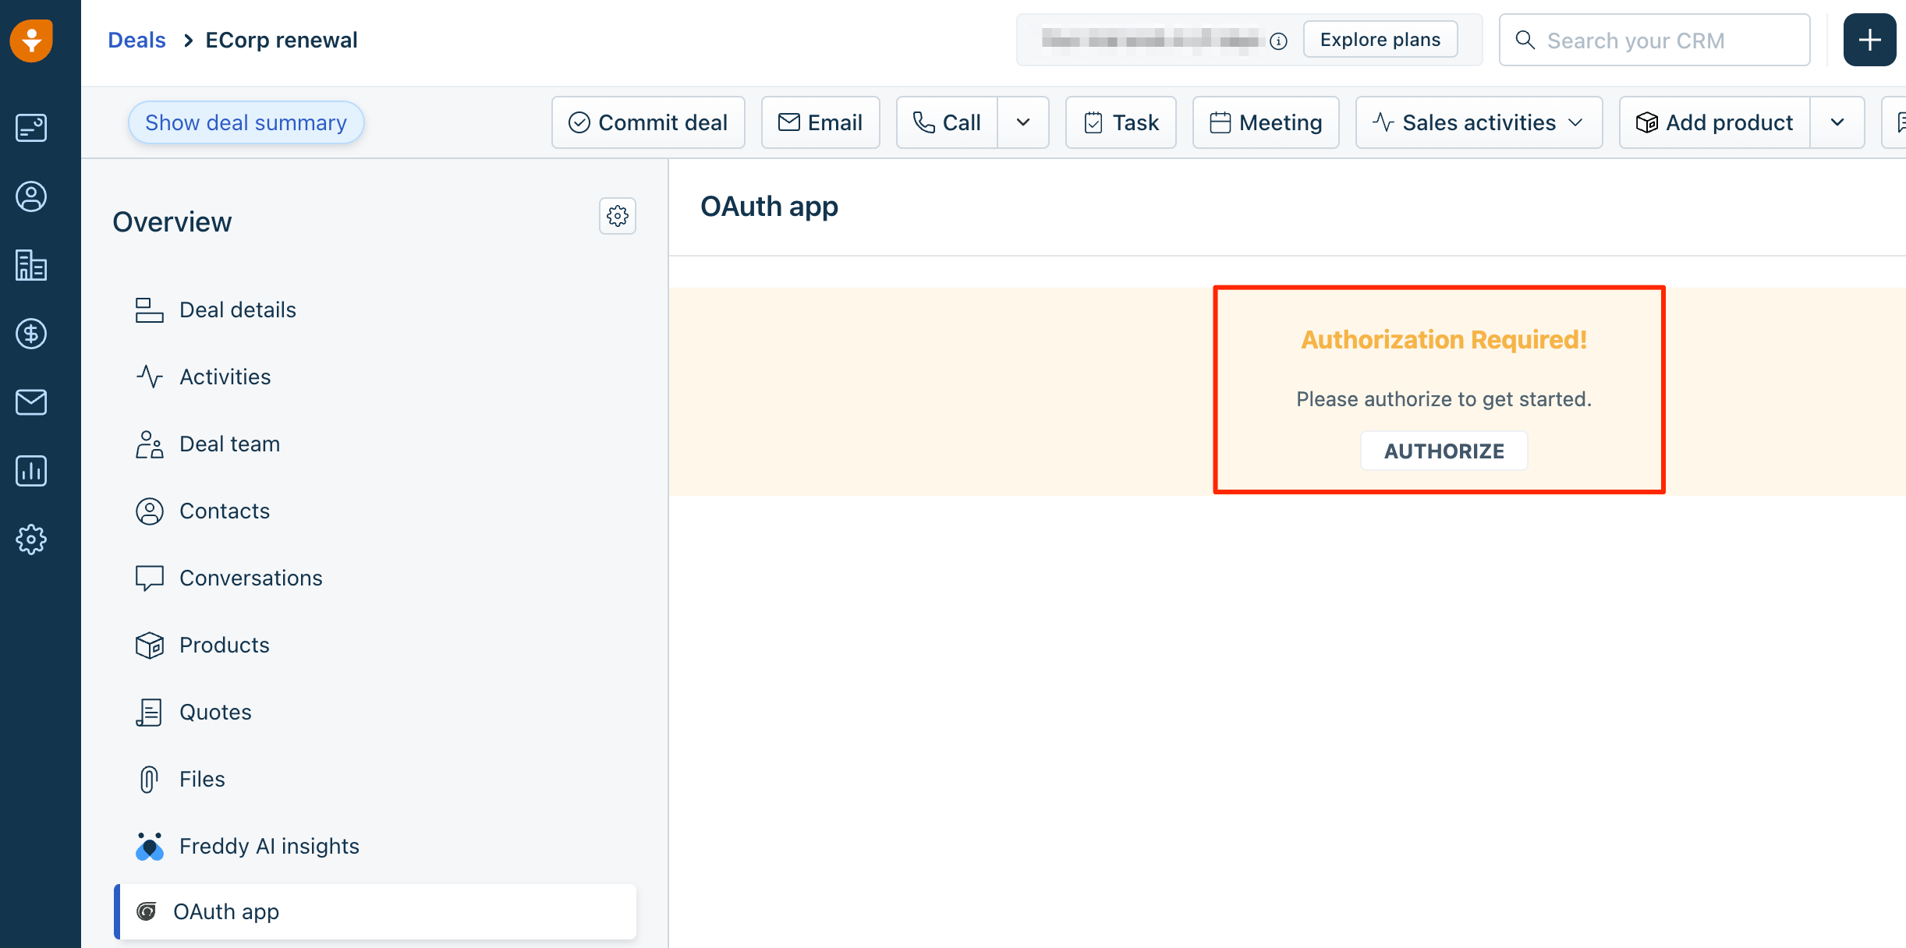
Task: Open Contacts from the left navigation sidebar
Action: point(30,196)
